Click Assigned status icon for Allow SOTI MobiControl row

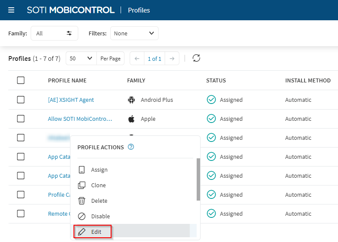click(211, 119)
